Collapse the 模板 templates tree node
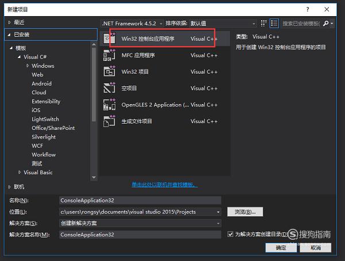 tap(11, 48)
